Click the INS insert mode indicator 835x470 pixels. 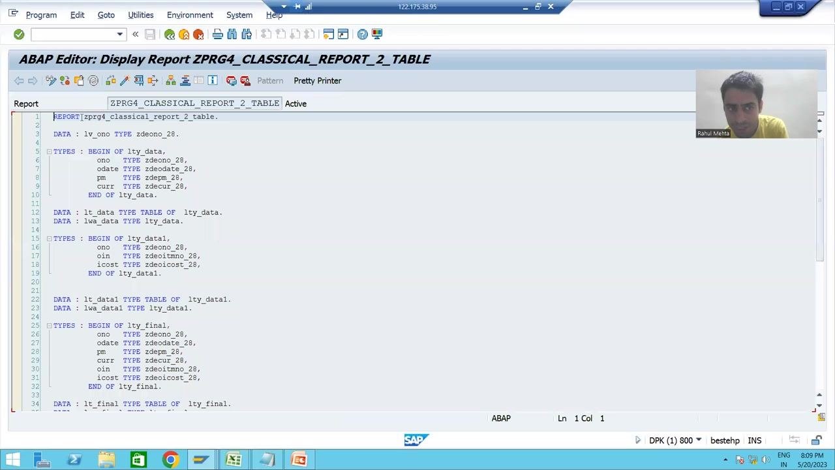coord(755,441)
